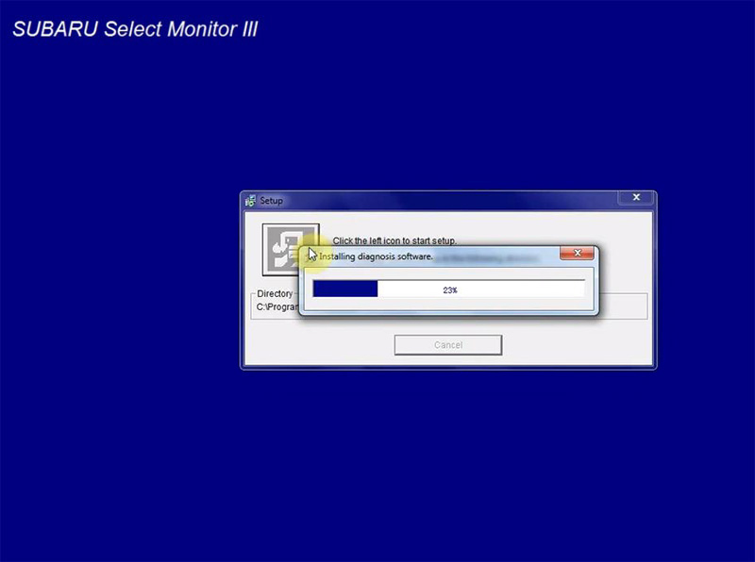Click the C:\Program directory path text
The height and width of the screenshot is (562, 755).
(x=277, y=307)
